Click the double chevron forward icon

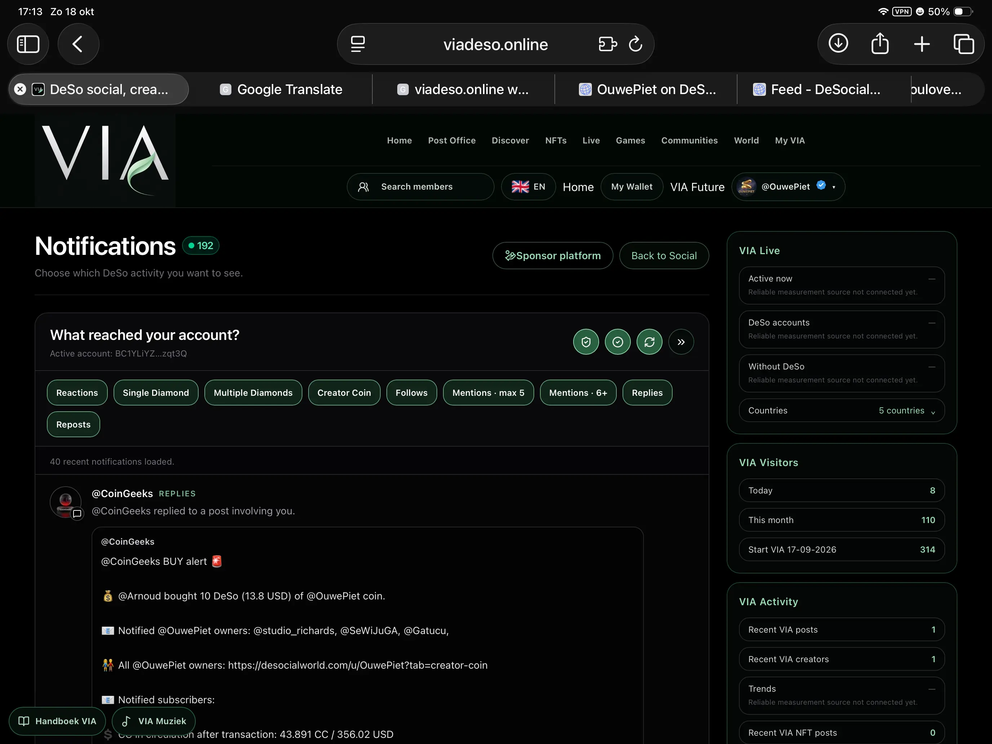681,342
